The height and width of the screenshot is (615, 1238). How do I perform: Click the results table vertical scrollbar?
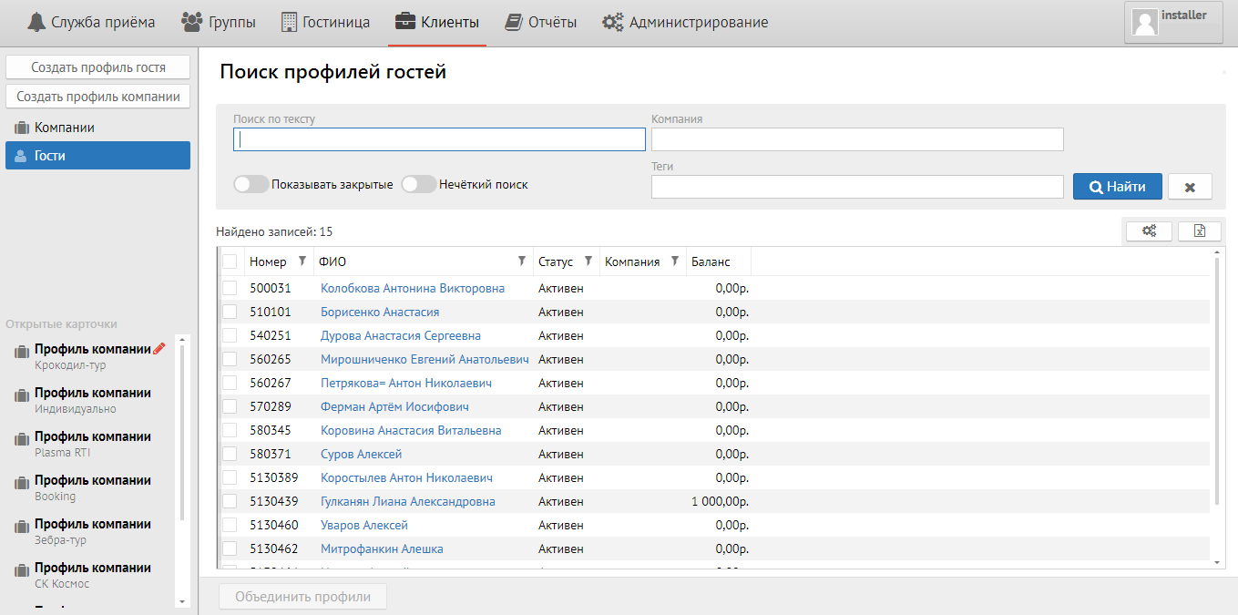point(1216,383)
